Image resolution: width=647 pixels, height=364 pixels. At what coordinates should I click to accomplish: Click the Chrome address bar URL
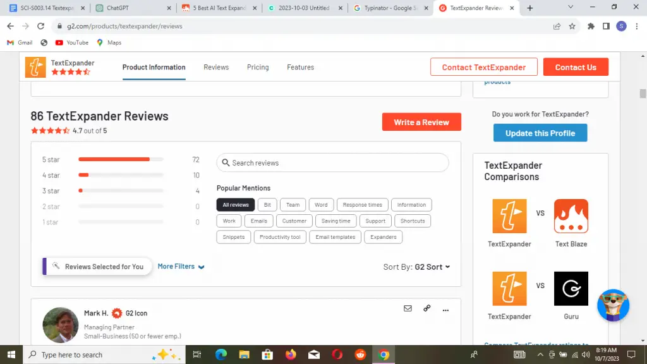pyautogui.click(x=124, y=26)
